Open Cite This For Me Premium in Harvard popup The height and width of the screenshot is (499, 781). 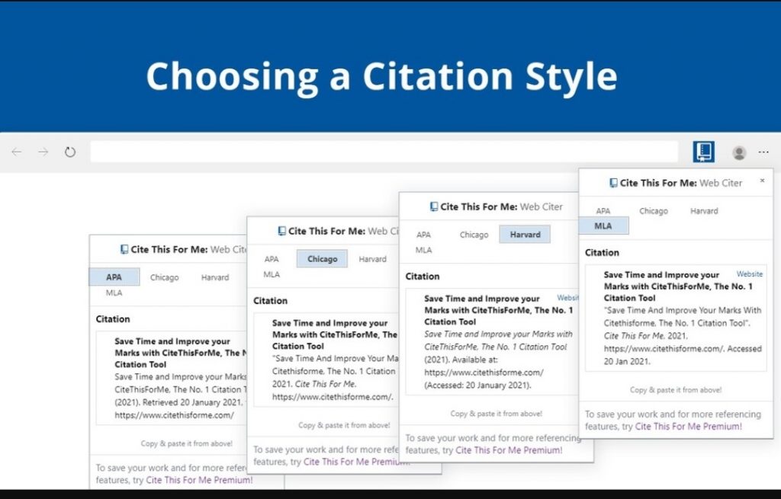pyautogui.click(x=509, y=450)
